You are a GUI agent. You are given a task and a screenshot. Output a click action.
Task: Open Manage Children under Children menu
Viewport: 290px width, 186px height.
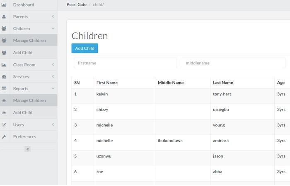[x=29, y=41]
